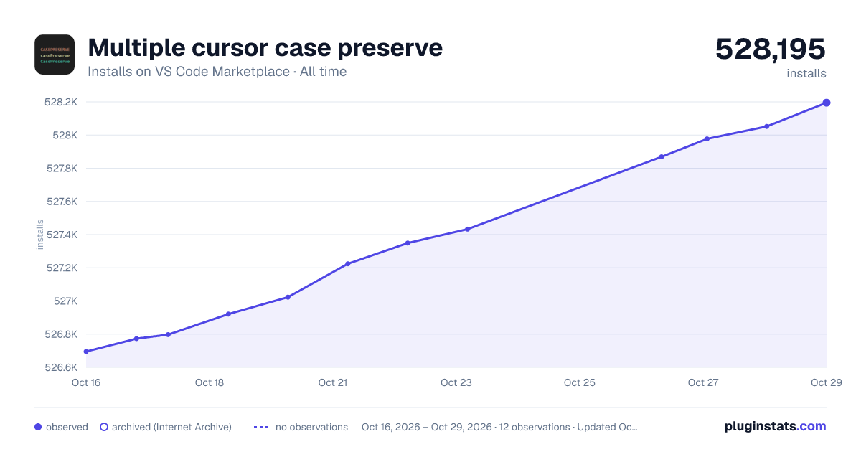Click the 'Oct 18' x-axis label
This screenshot has width=861, height=452.
point(210,382)
